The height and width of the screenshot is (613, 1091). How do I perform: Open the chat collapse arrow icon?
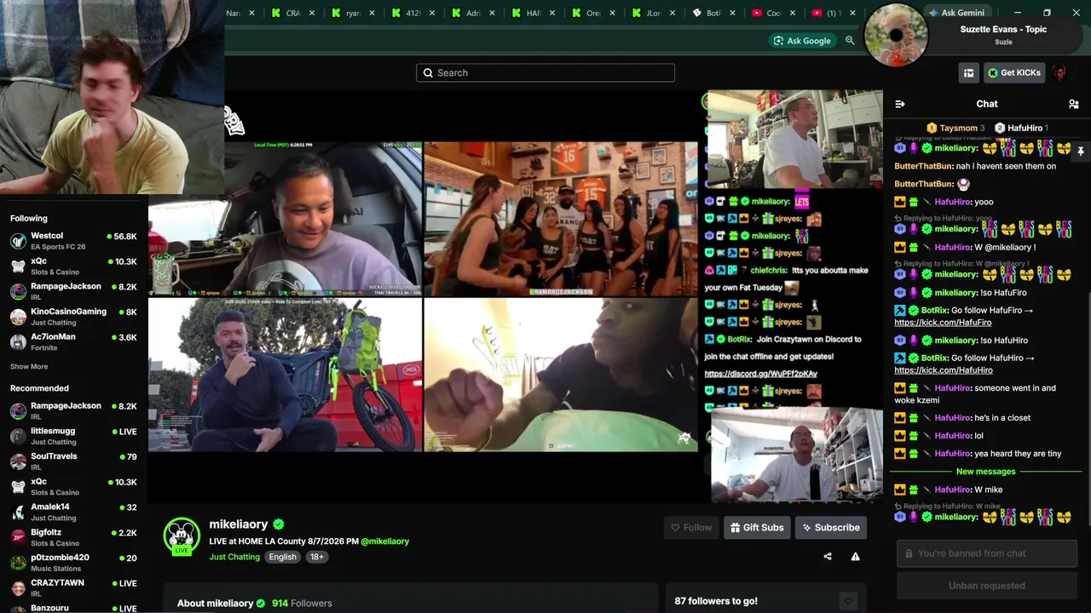pos(899,104)
